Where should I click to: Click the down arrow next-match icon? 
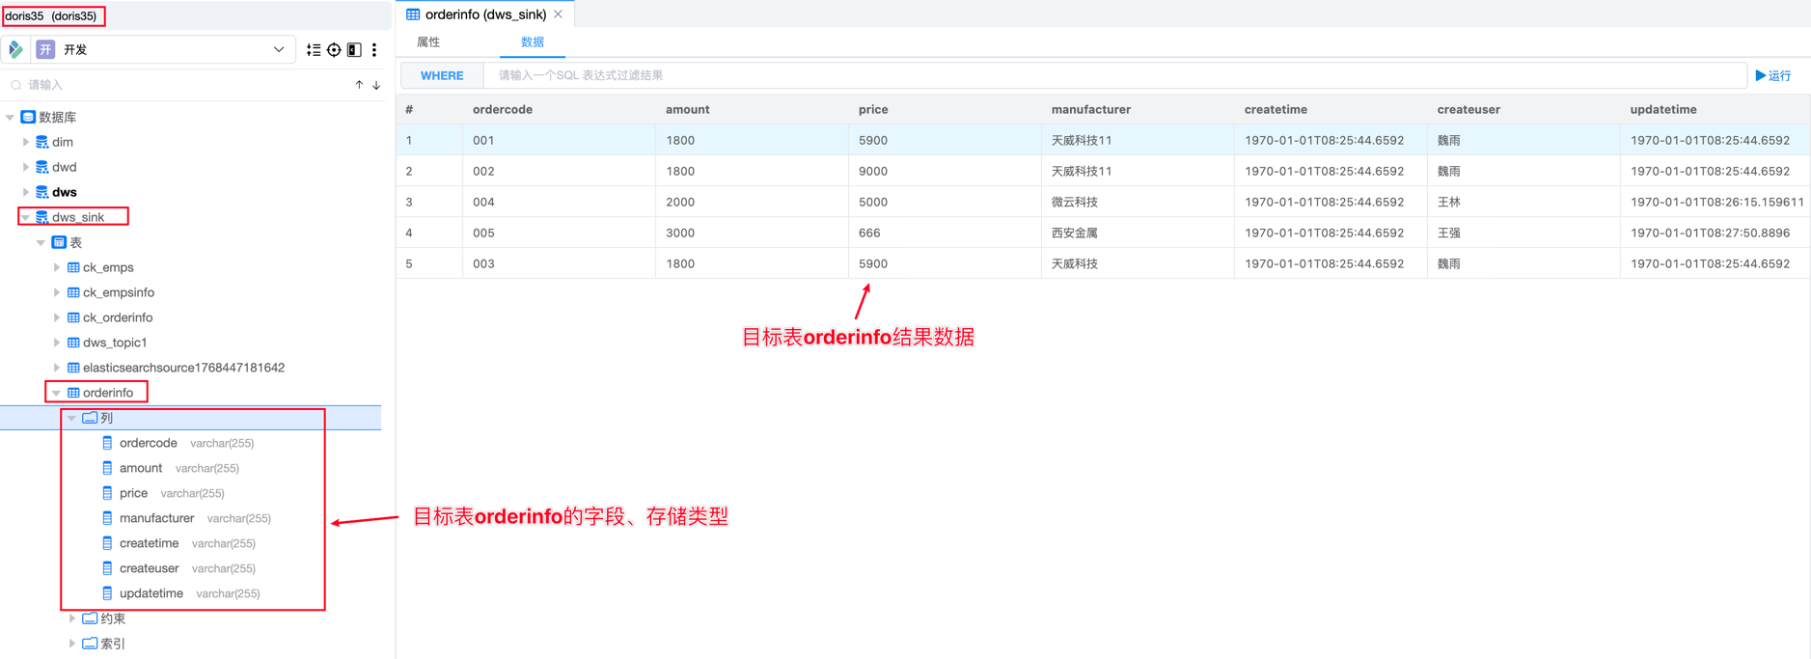tap(376, 85)
